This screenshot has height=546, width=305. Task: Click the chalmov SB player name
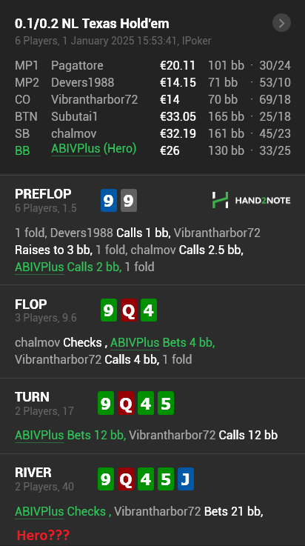pyautogui.click(x=74, y=133)
